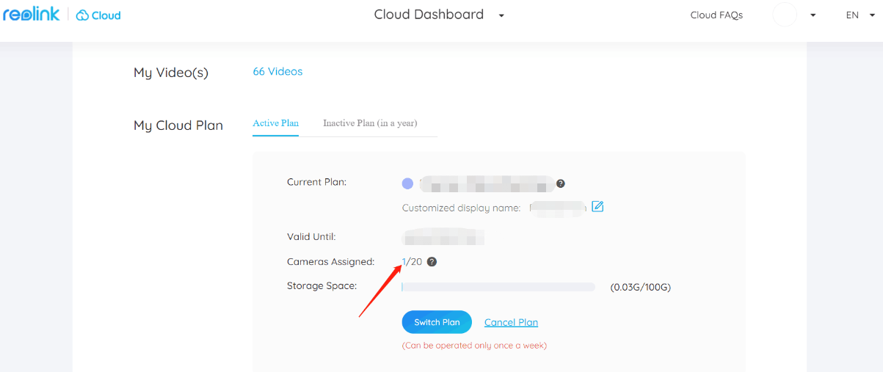
Task: Click the Storage Space progress bar
Action: click(498, 287)
